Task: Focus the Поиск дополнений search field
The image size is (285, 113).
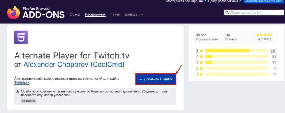Action: pos(253,13)
